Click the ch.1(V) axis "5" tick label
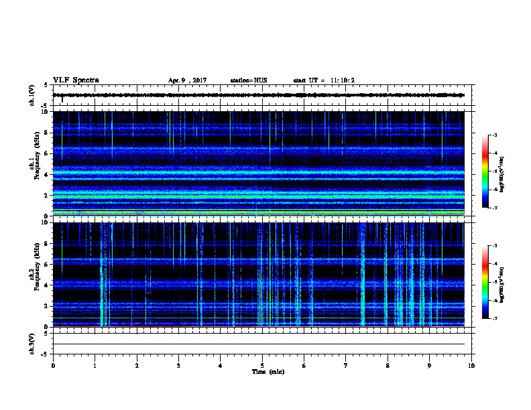531x410 pixels. pos(46,85)
